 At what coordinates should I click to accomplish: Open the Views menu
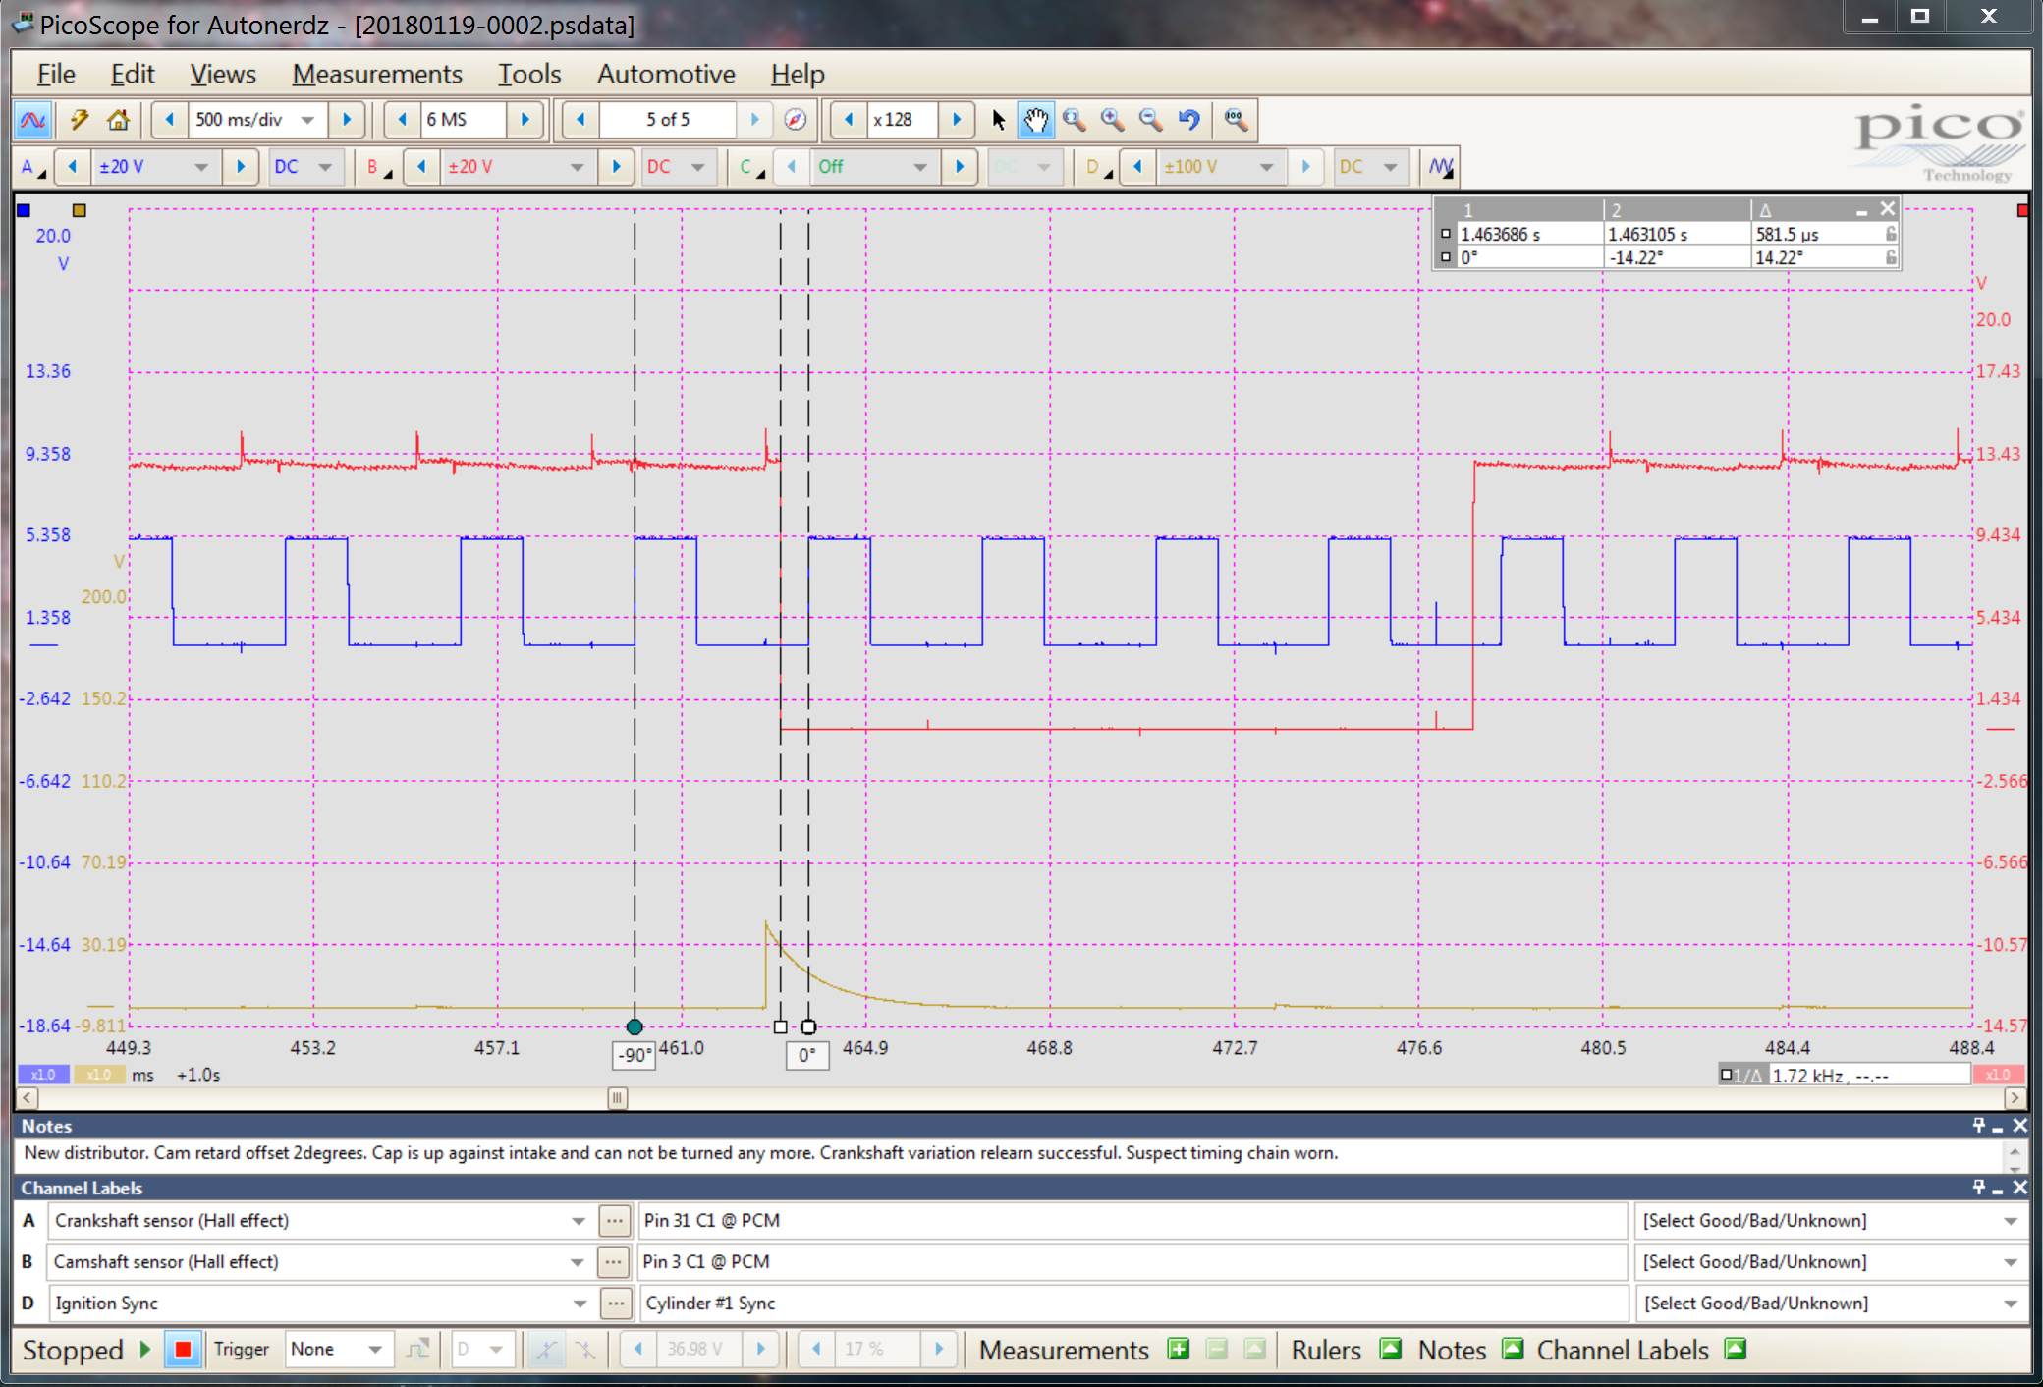223,74
